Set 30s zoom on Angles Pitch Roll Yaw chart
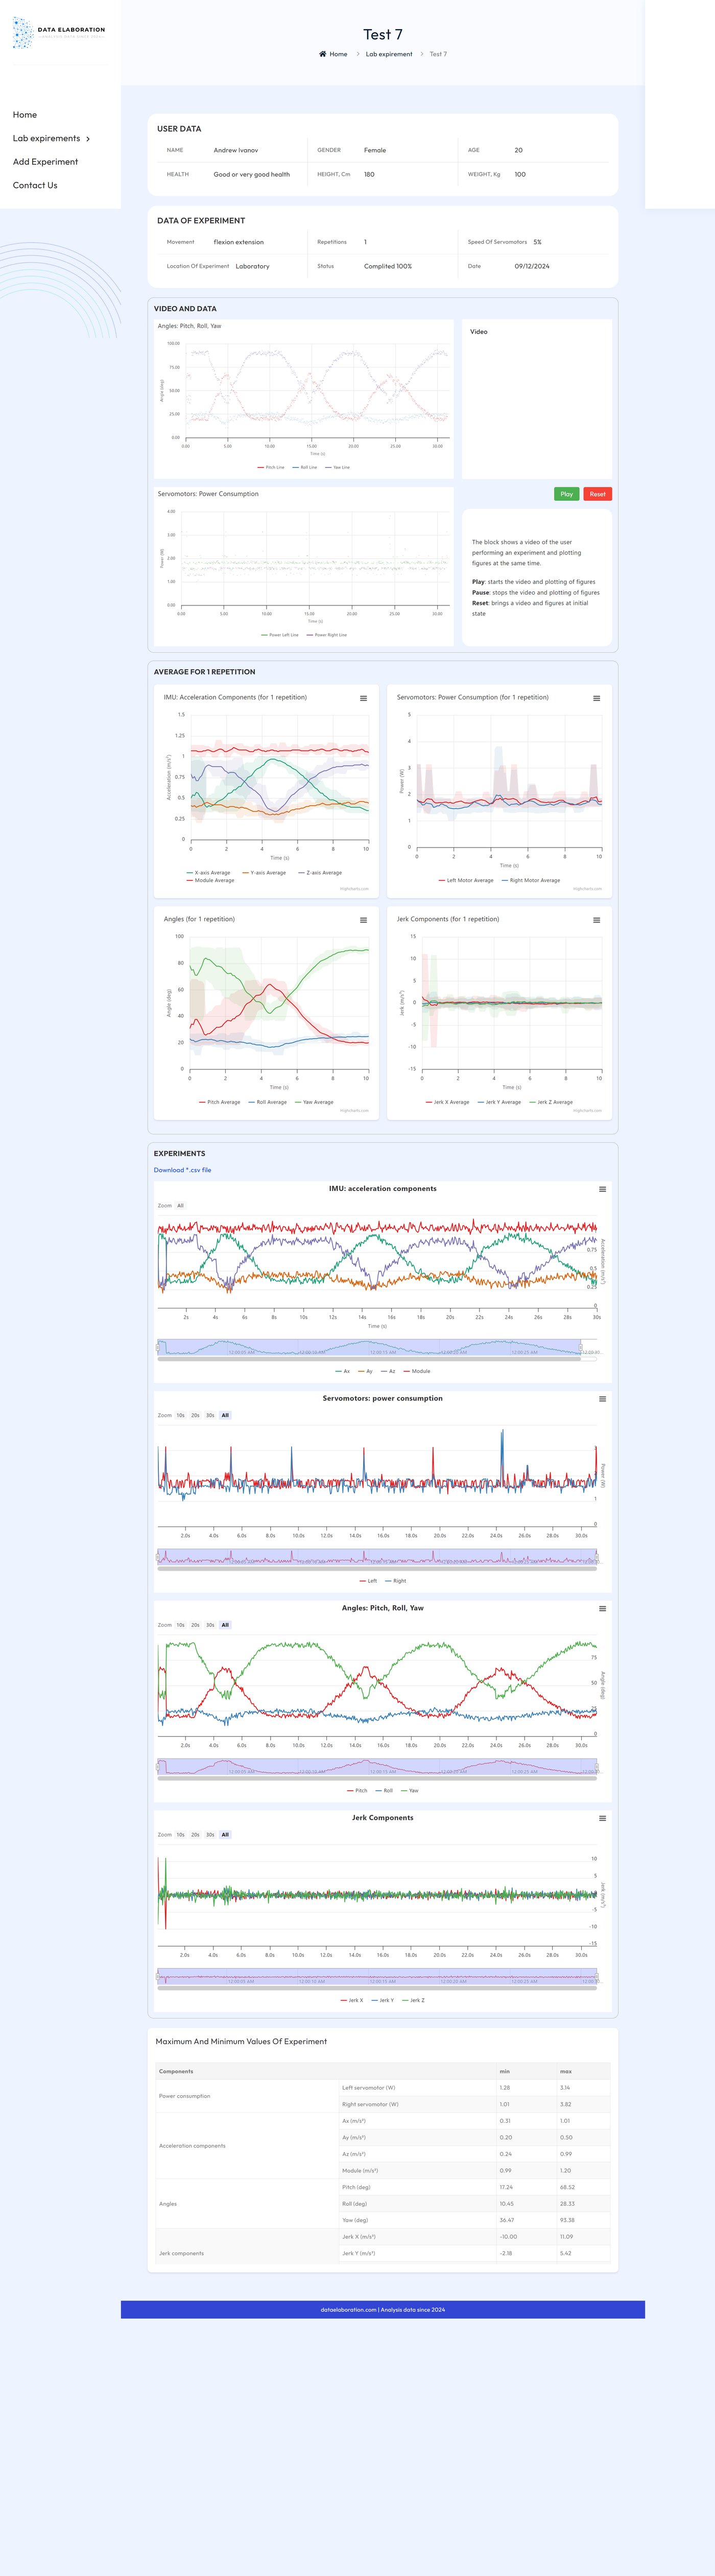This screenshot has width=715, height=2576. point(210,1625)
